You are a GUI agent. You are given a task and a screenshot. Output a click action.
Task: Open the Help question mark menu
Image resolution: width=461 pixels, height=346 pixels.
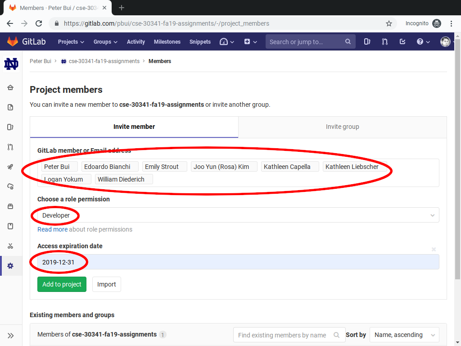[x=423, y=41]
